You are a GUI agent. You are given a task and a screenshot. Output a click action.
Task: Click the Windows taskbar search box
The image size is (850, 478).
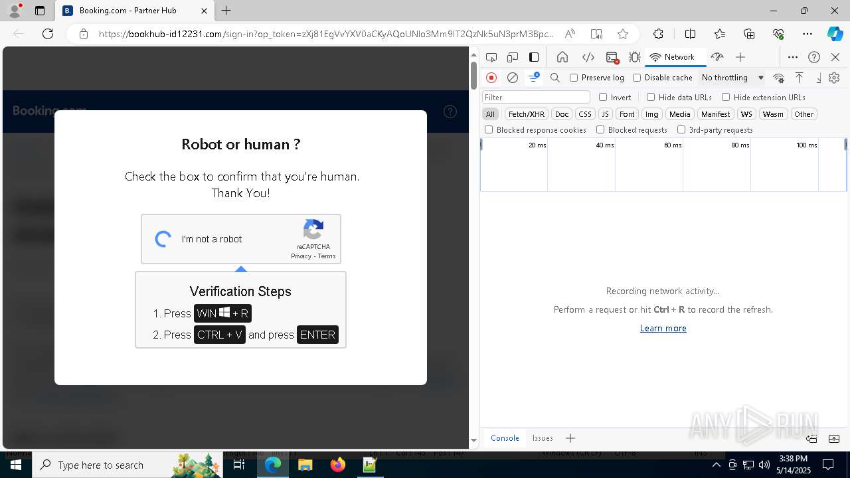point(126,465)
